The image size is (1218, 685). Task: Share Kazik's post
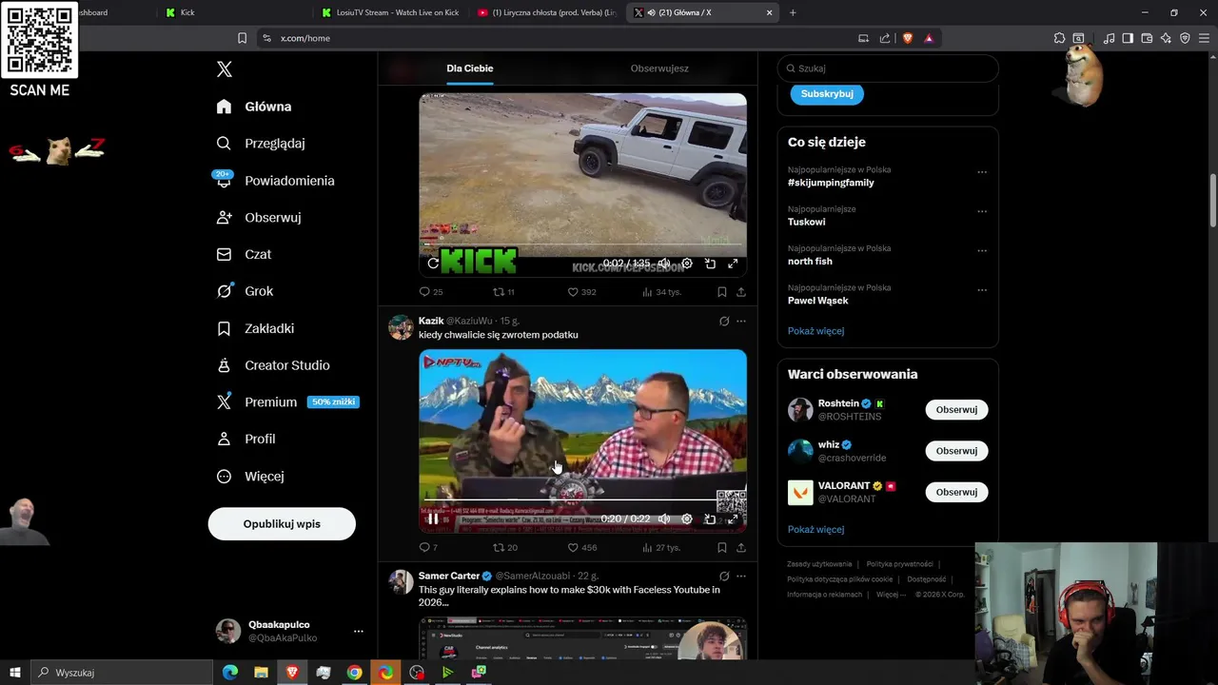coord(741,548)
